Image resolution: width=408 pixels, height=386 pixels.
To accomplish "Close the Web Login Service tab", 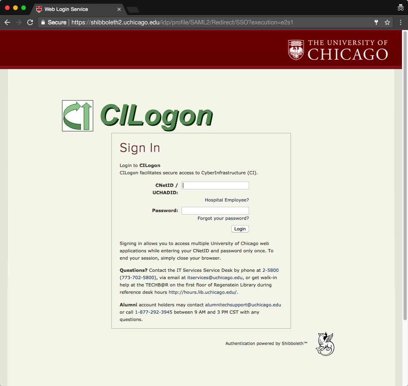I will click(119, 9).
